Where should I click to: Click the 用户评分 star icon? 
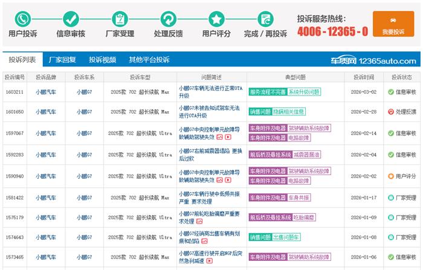[216, 18]
